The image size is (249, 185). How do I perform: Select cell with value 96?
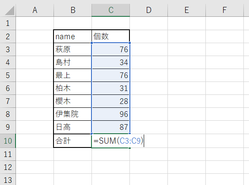point(110,114)
